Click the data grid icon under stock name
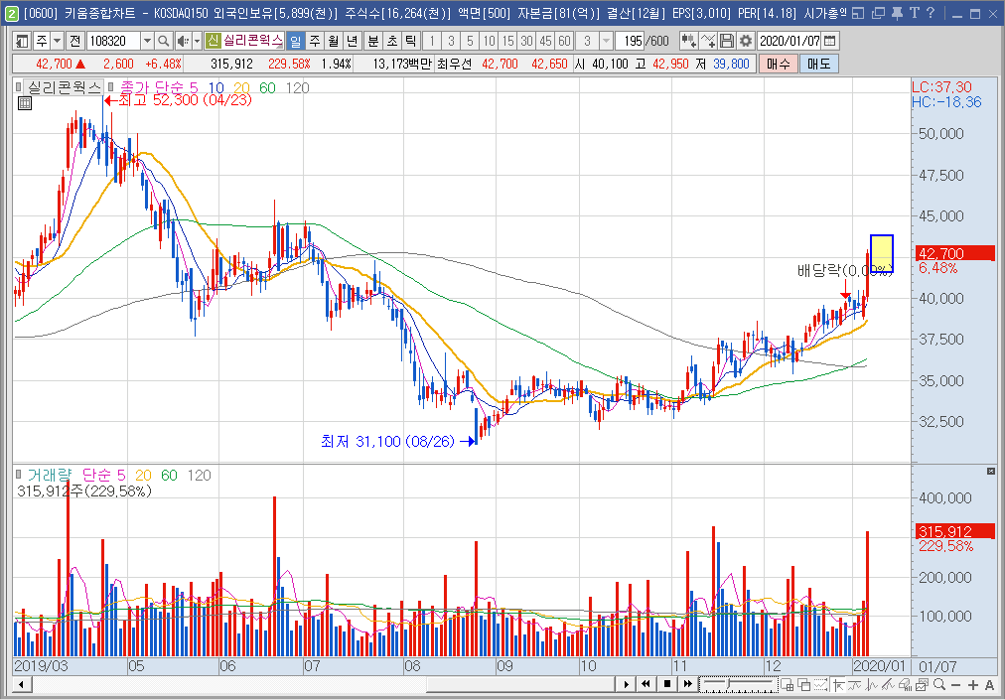This screenshot has height=700, width=1005. point(25,103)
